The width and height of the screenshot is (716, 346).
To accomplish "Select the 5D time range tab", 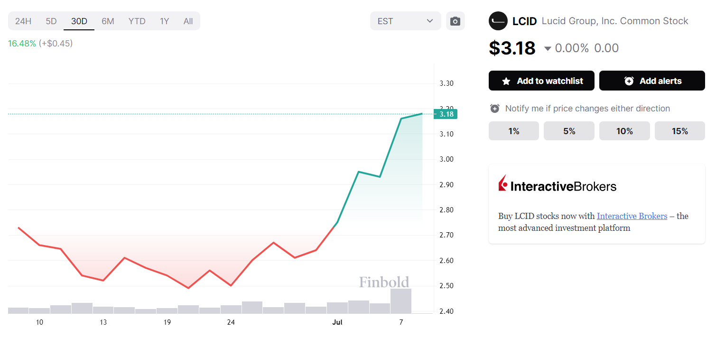I will (51, 21).
